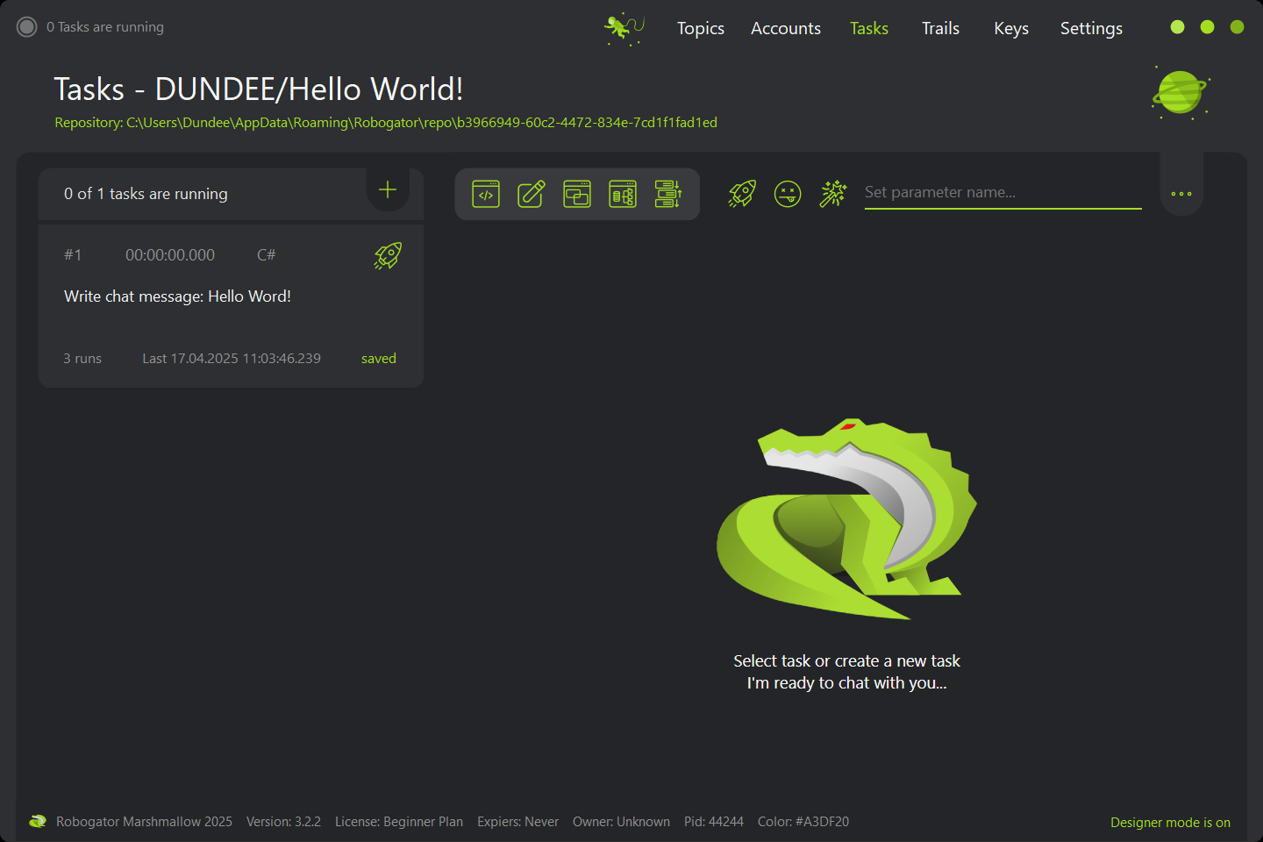This screenshot has width=1263, height=842.
Task: Focus the Set parameter name field
Action: 1003,193
